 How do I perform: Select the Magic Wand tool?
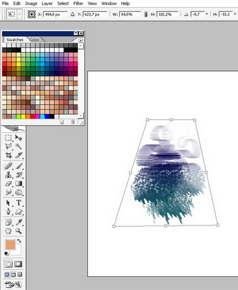pyautogui.click(x=19, y=146)
